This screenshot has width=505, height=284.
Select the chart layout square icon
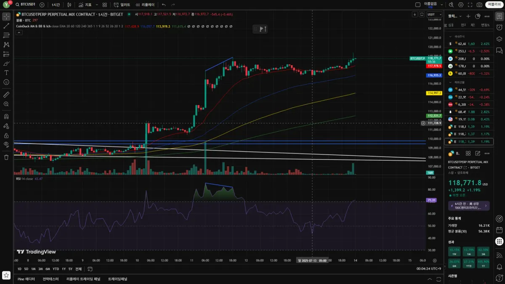(x=418, y=5)
